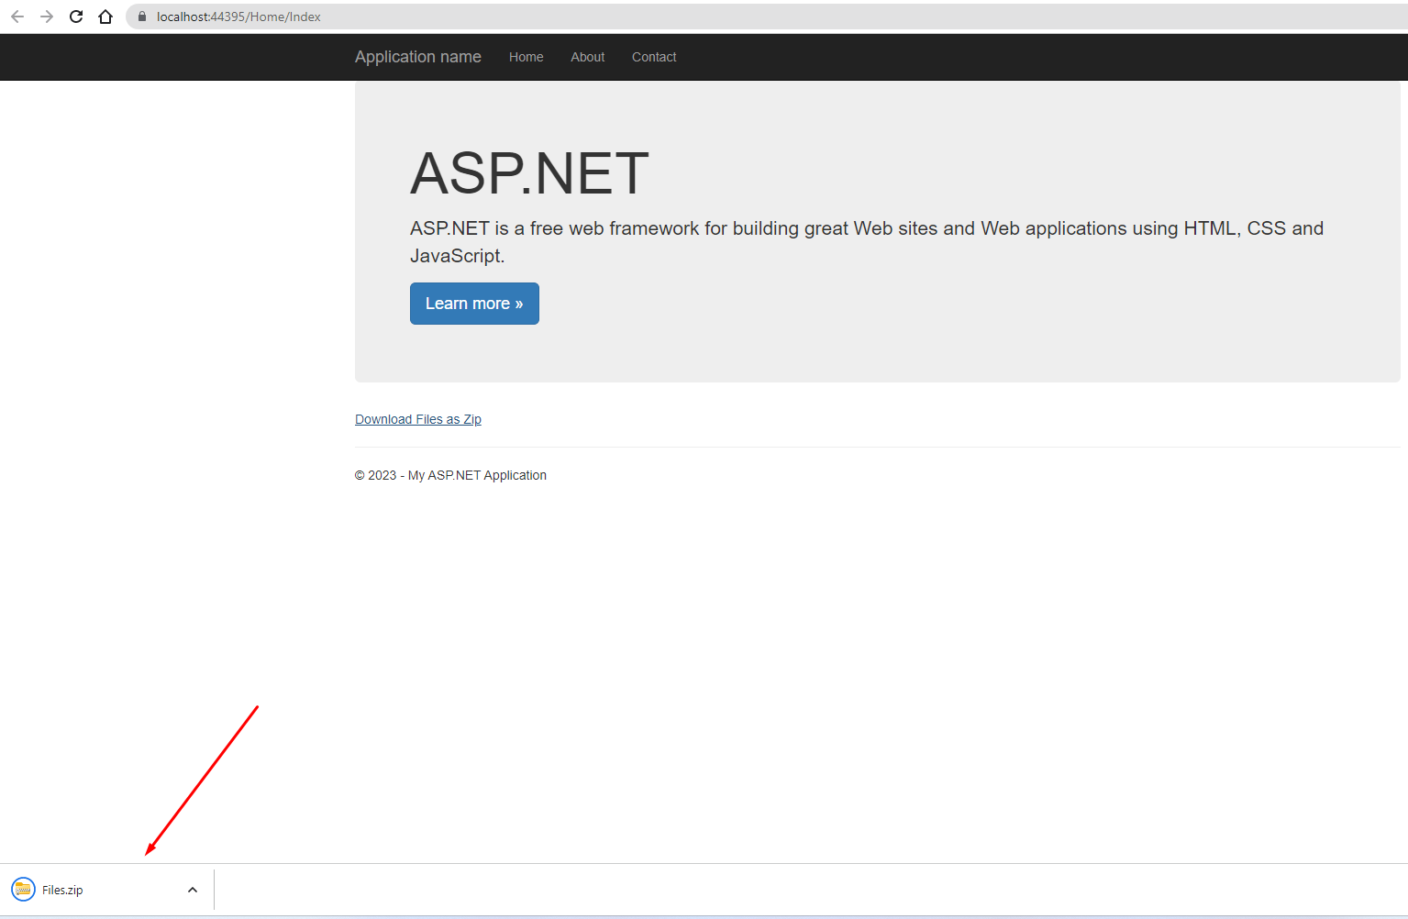Open the Contact page in navbar
The image size is (1408, 919).
point(654,57)
